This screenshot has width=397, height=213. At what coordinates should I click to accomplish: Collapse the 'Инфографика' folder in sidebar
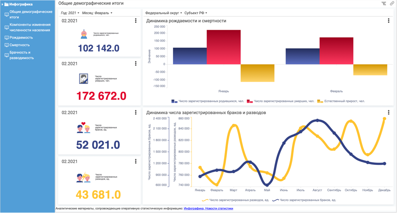pyautogui.click(x=2, y=4)
